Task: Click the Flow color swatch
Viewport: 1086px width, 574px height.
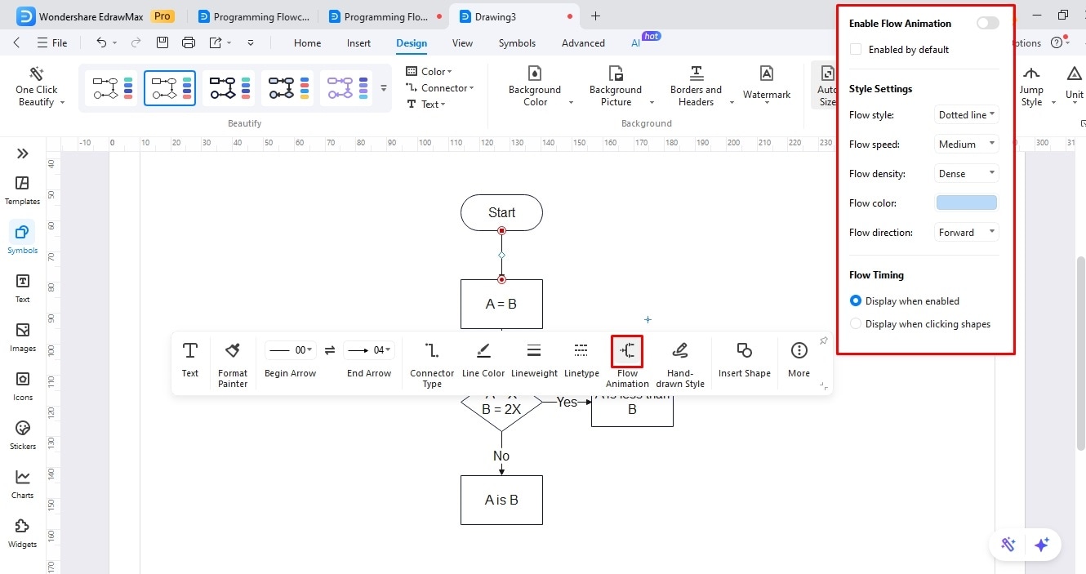Action: [967, 203]
